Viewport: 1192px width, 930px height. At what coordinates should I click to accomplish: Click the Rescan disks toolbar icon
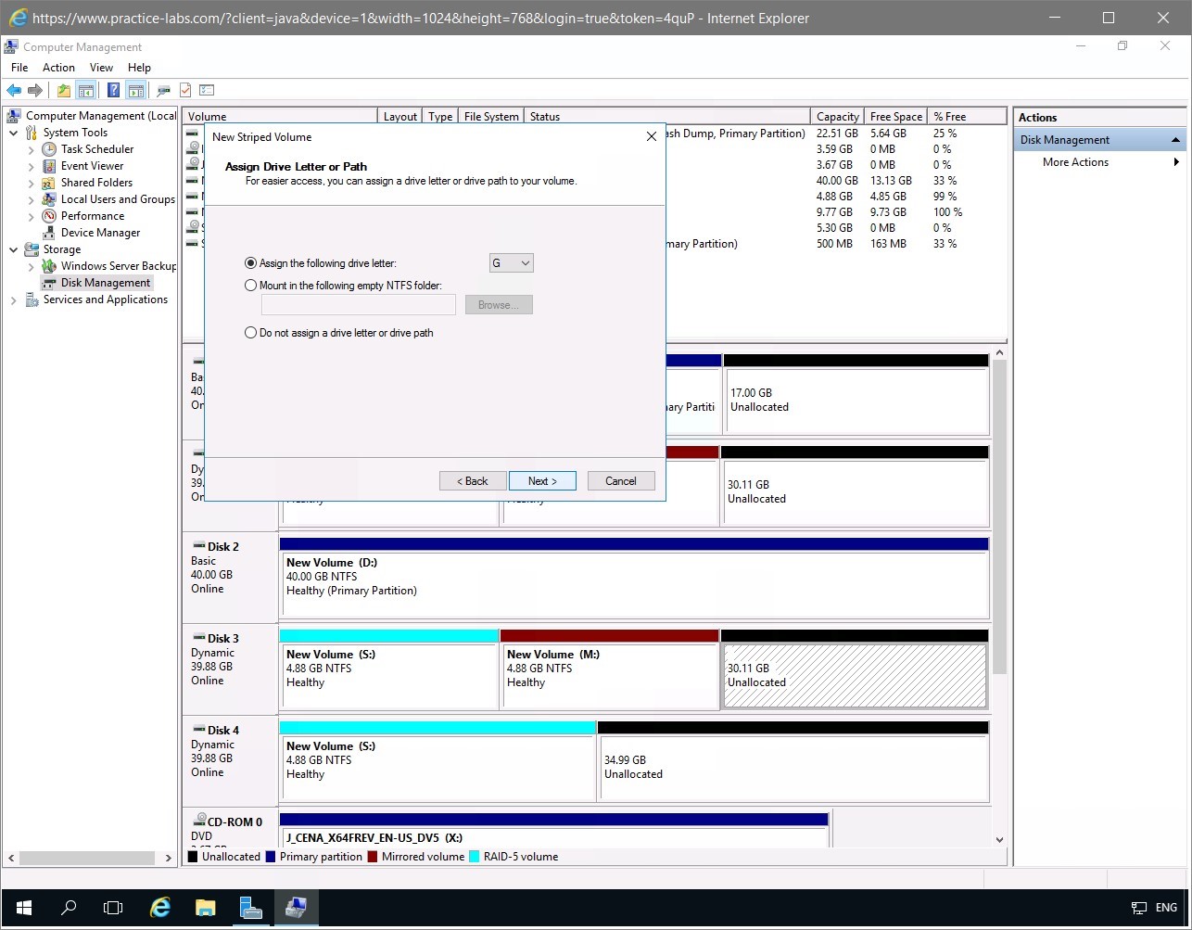163,90
